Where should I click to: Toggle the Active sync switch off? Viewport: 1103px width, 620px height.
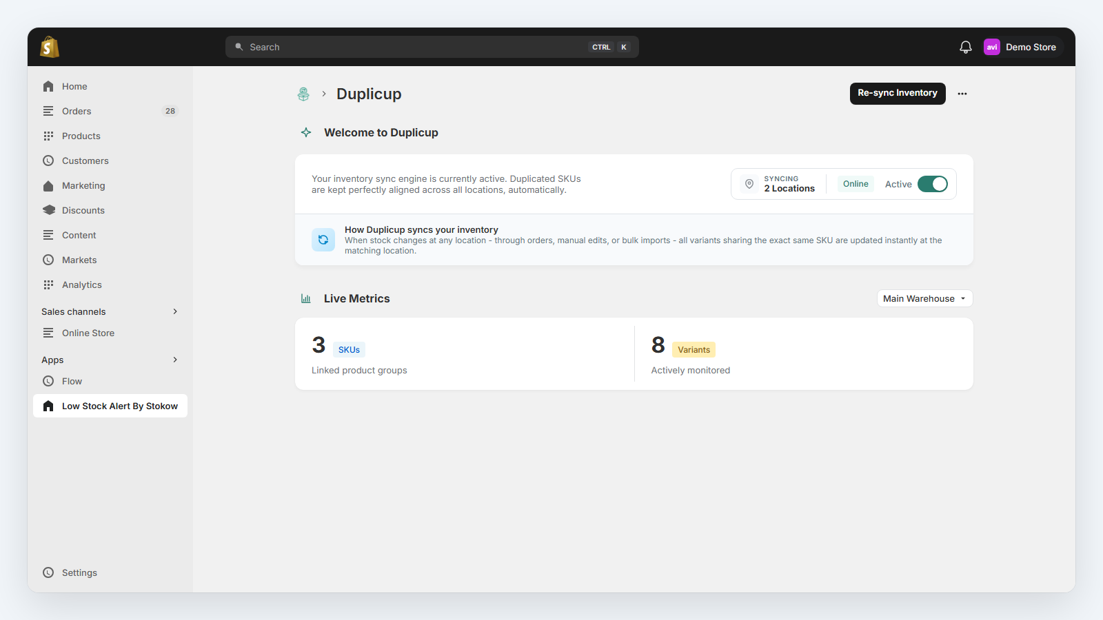click(933, 184)
